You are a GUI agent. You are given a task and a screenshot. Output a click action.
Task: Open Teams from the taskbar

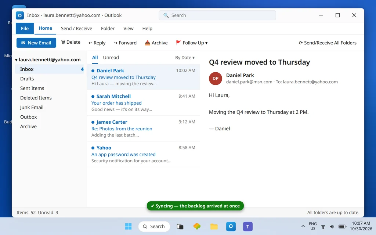click(x=248, y=226)
